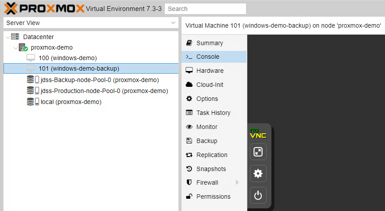Open noVNC settings gear
Screen dimensions: 385x211
[258, 174]
